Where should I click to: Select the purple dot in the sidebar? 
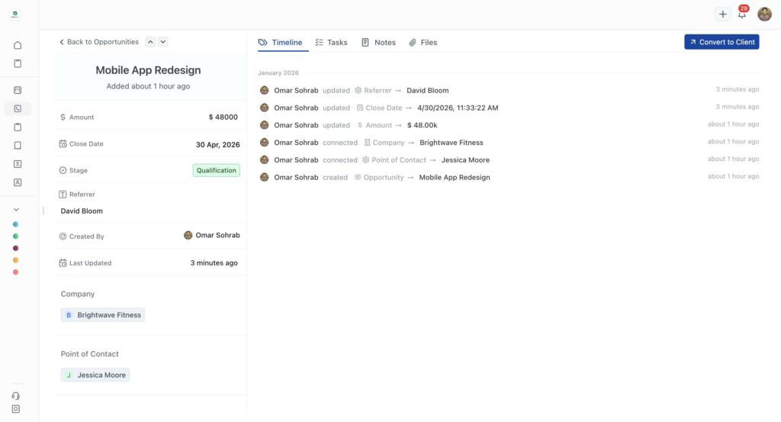16,248
